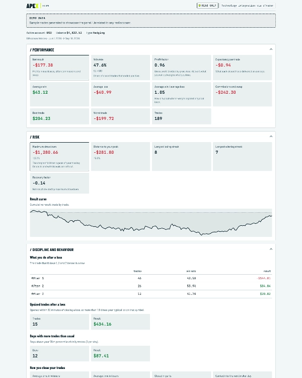Click the After 2 table row label

(x=38, y=286)
